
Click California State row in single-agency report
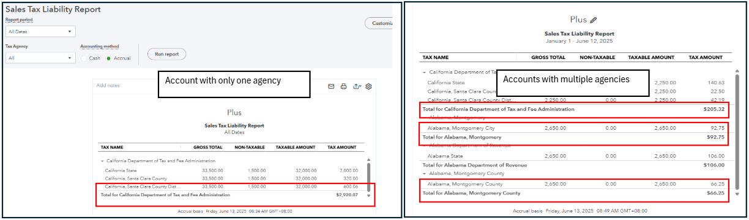(121, 171)
